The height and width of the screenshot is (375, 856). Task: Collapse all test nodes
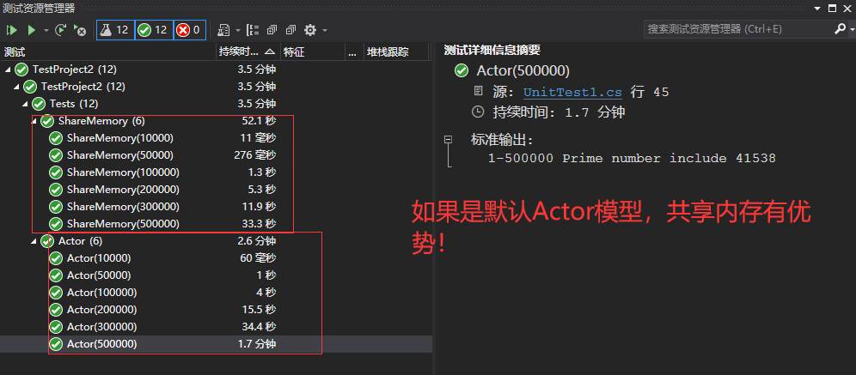click(x=291, y=30)
